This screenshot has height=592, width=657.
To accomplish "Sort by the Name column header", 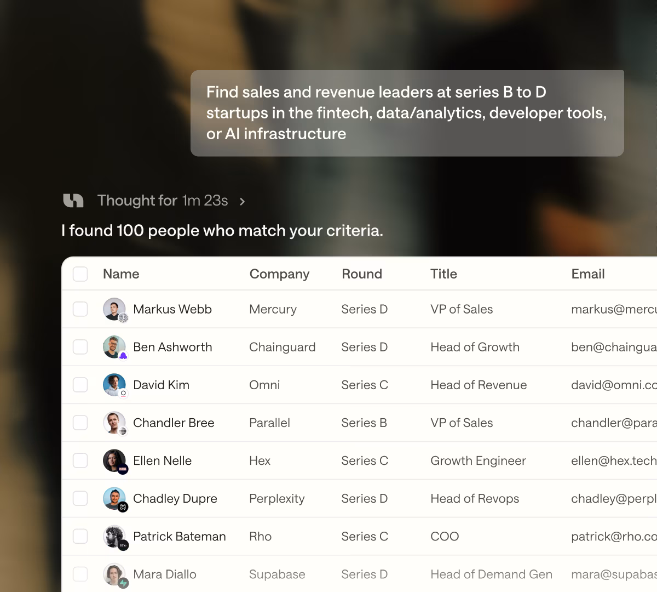I will tap(121, 274).
